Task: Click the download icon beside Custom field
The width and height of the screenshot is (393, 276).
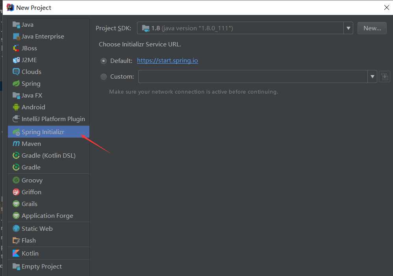Action: coord(384,77)
